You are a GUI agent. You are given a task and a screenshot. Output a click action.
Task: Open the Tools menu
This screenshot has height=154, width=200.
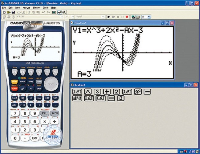[46, 7]
